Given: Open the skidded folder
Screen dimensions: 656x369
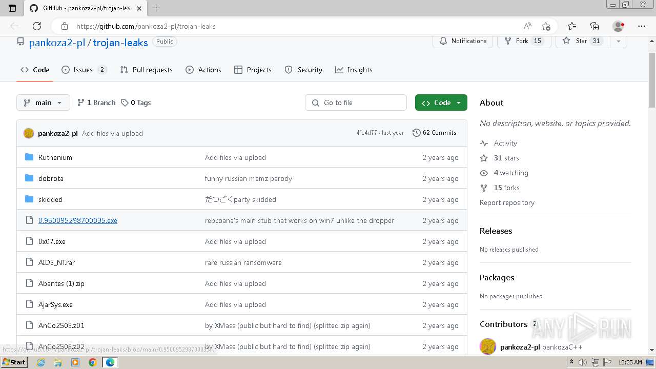Looking at the screenshot, I should click(x=50, y=199).
